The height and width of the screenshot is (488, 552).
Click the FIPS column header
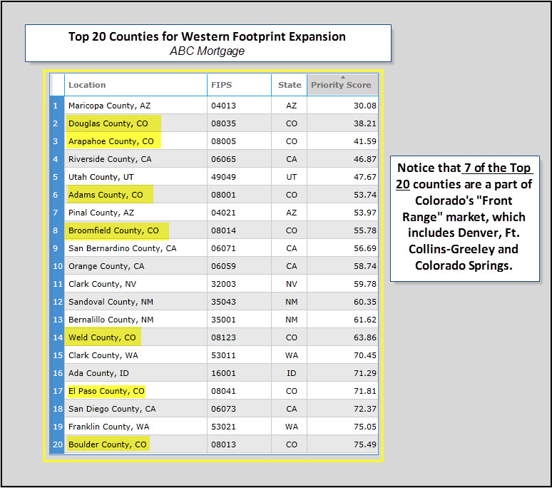(240, 85)
